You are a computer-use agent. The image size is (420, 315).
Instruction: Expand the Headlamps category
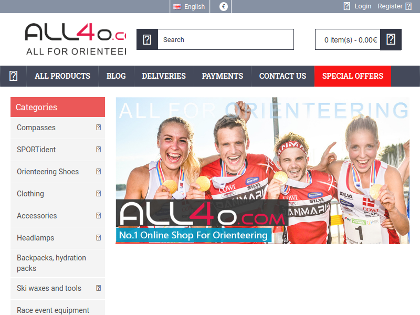[99, 238]
